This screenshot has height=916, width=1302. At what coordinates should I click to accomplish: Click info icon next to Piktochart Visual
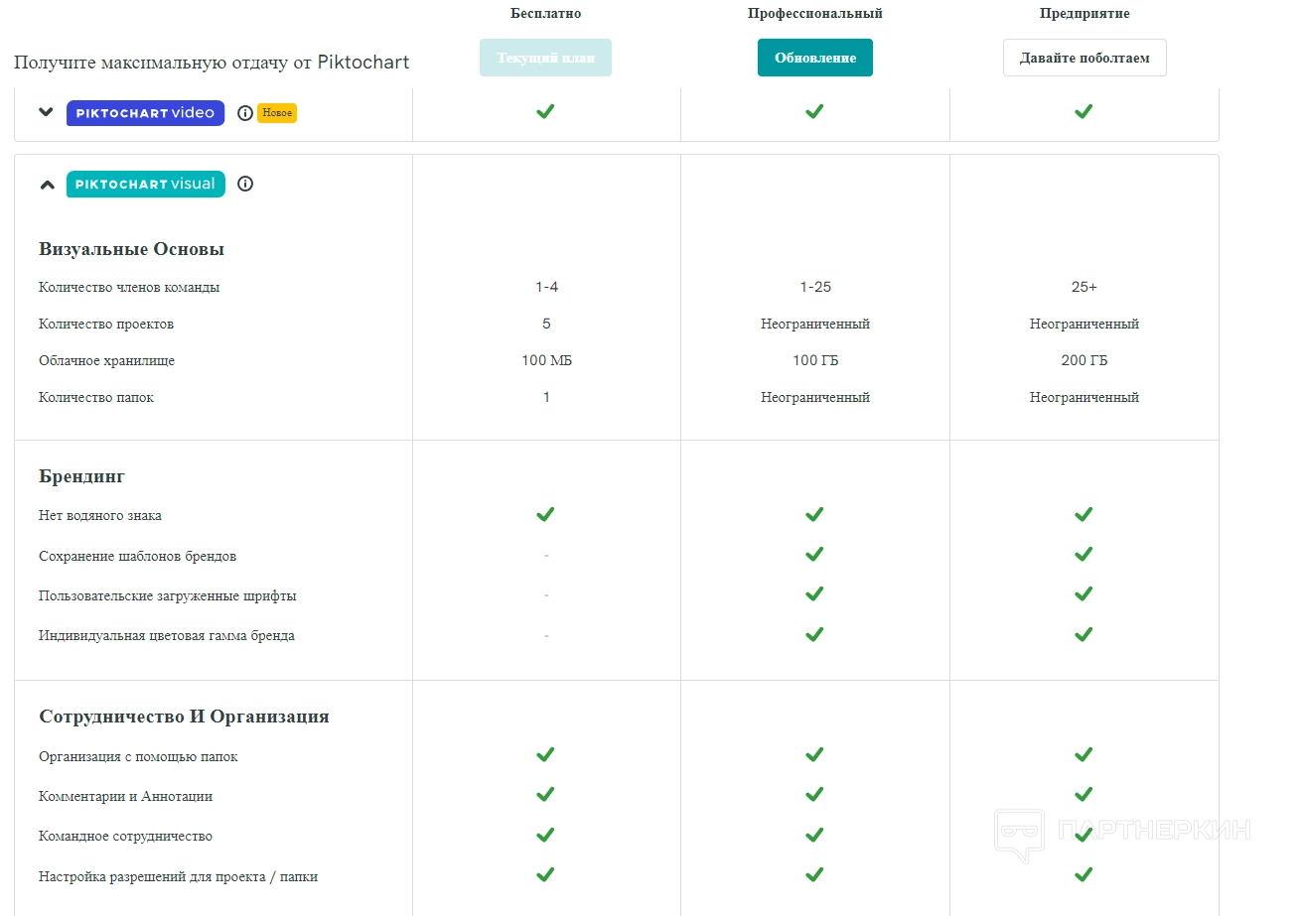point(245,184)
